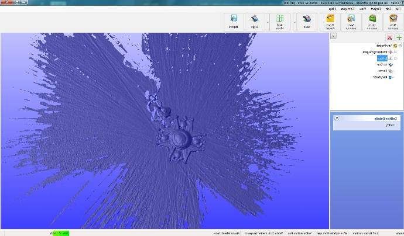Click the red X delete icon
Viewport: 404px width, 236px height.
[x=389, y=37]
